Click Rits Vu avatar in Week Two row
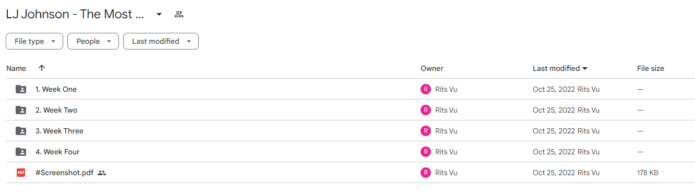This screenshot has width=695, height=195. click(x=426, y=110)
